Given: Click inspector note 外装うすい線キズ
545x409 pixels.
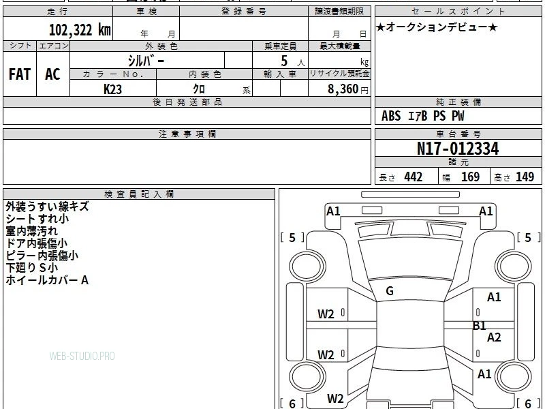Looking at the screenshot, I should click(x=47, y=207).
